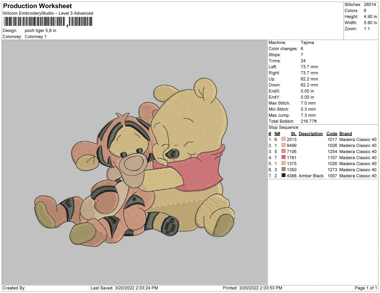The width and height of the screenshot is (380, 293).
Task: Click the Description column header
Action: (x=310, y=134)
